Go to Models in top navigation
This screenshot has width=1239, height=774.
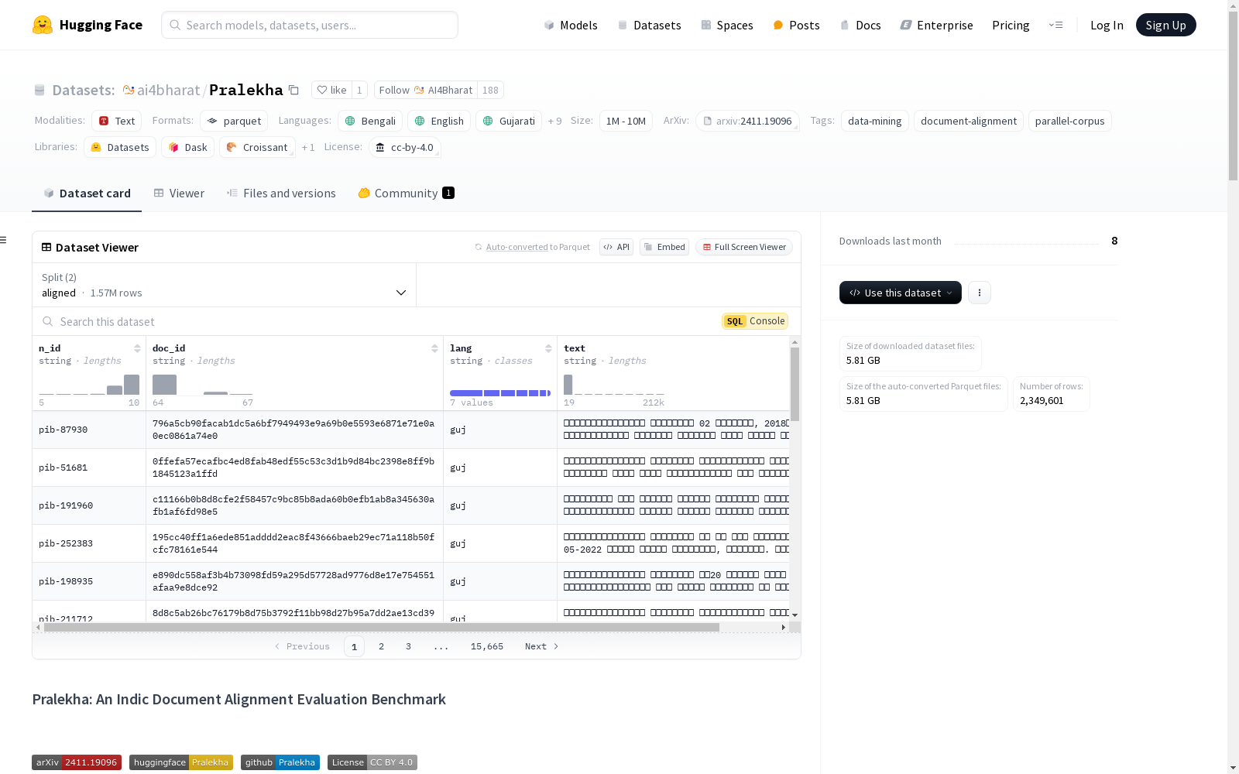point(571,25)
